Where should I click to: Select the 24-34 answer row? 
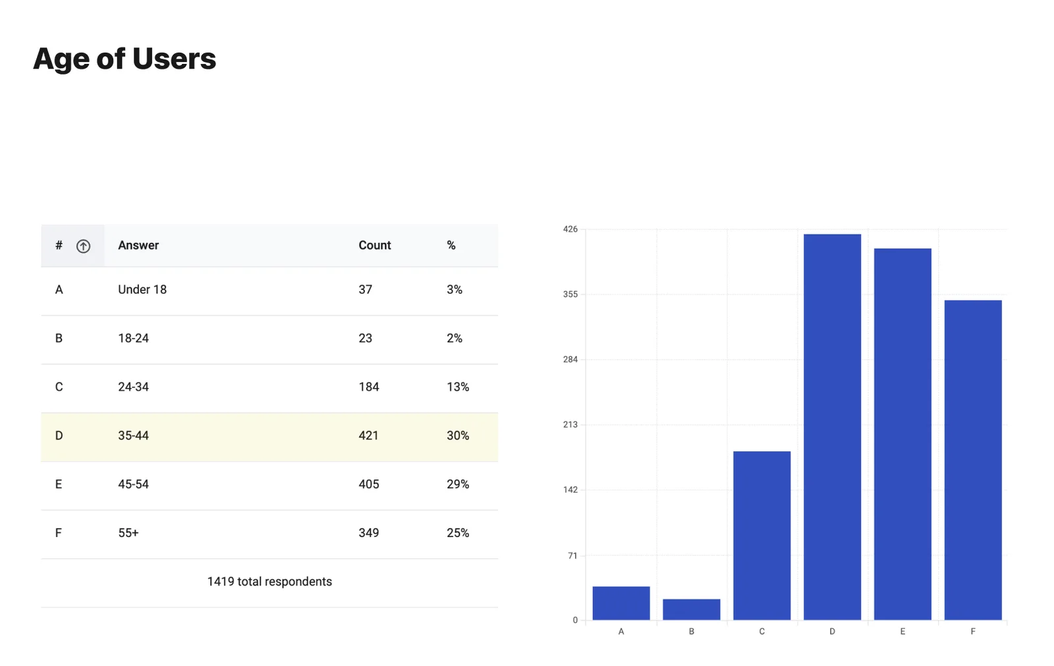[x=269, y=389]
